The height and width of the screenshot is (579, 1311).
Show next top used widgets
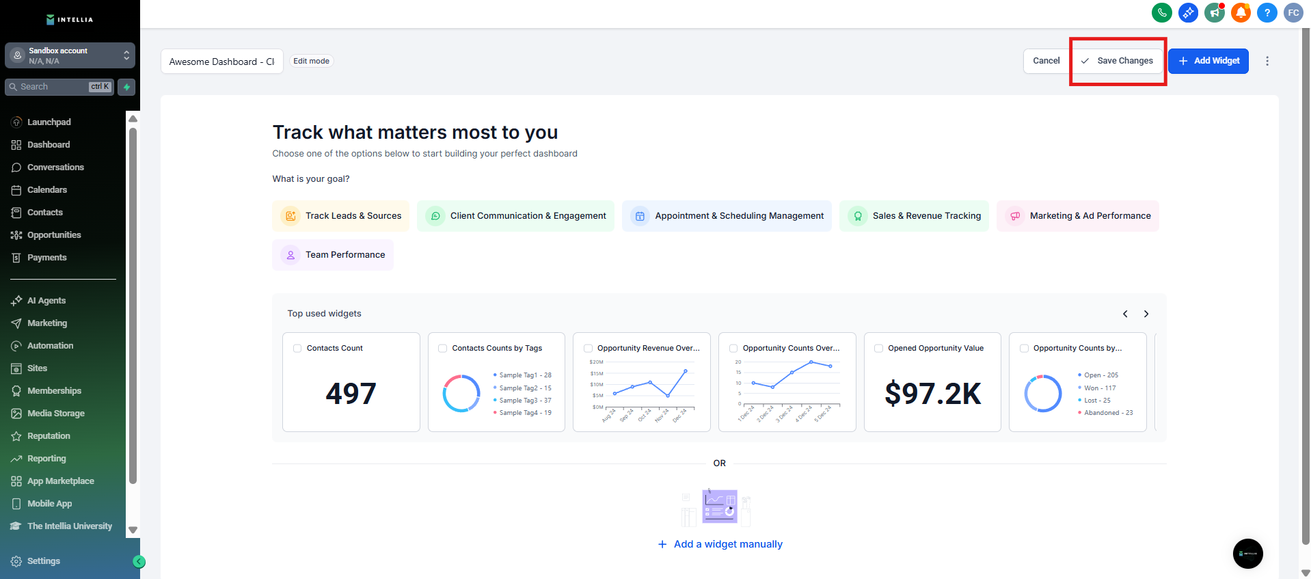pyautogui.click(x=1146, y=314)
